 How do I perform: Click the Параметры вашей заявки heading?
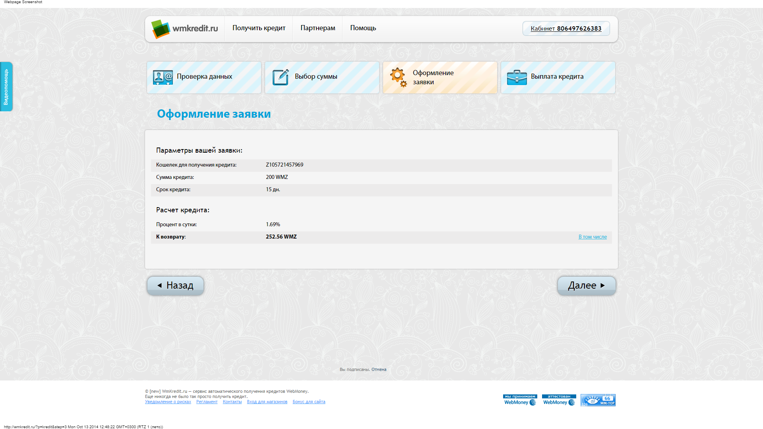[x=199, y=150]
